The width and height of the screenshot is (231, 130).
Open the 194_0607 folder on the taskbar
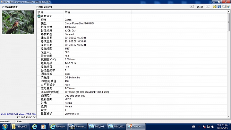click(x=20, y=126)
